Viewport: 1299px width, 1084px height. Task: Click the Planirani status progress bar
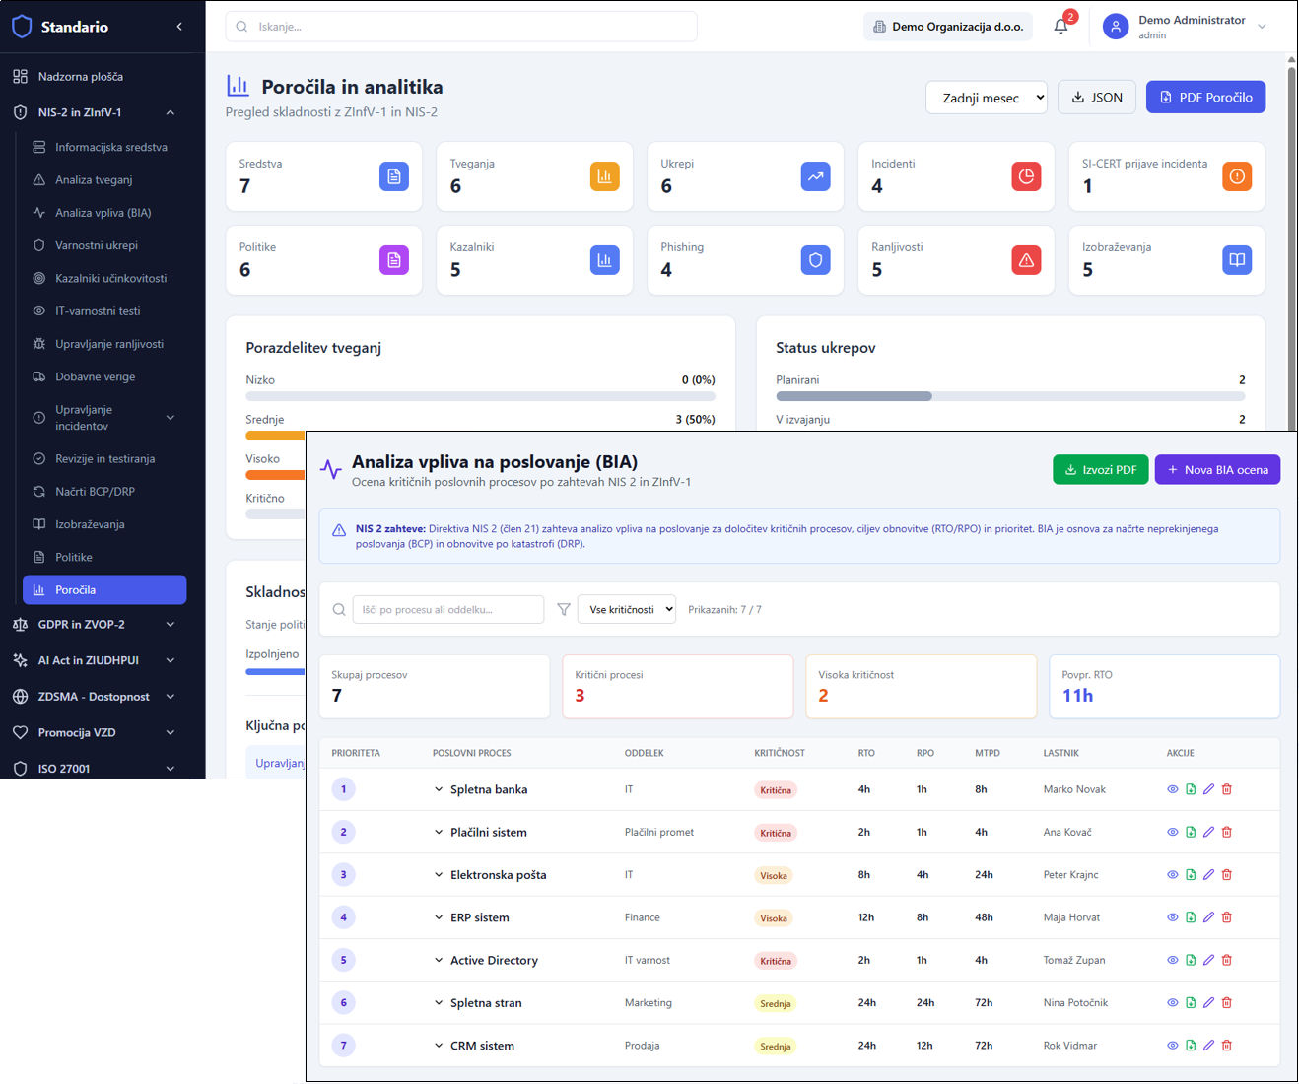coord(1010,396)
